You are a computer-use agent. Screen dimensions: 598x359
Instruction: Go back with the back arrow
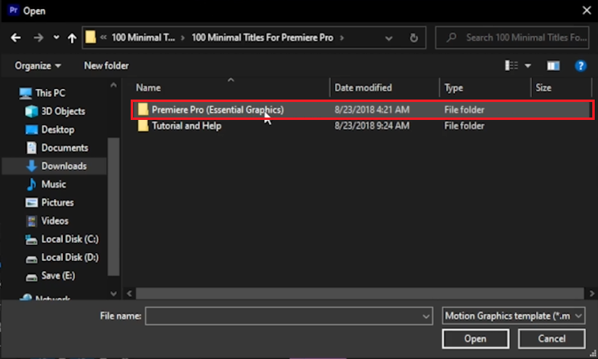(x=16, y=38)
